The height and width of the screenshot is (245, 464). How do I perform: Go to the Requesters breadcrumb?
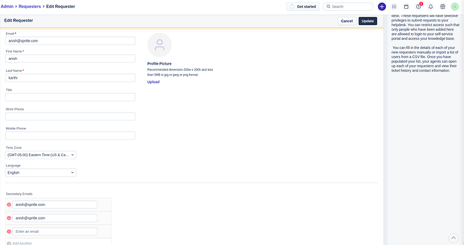[30, 6]
